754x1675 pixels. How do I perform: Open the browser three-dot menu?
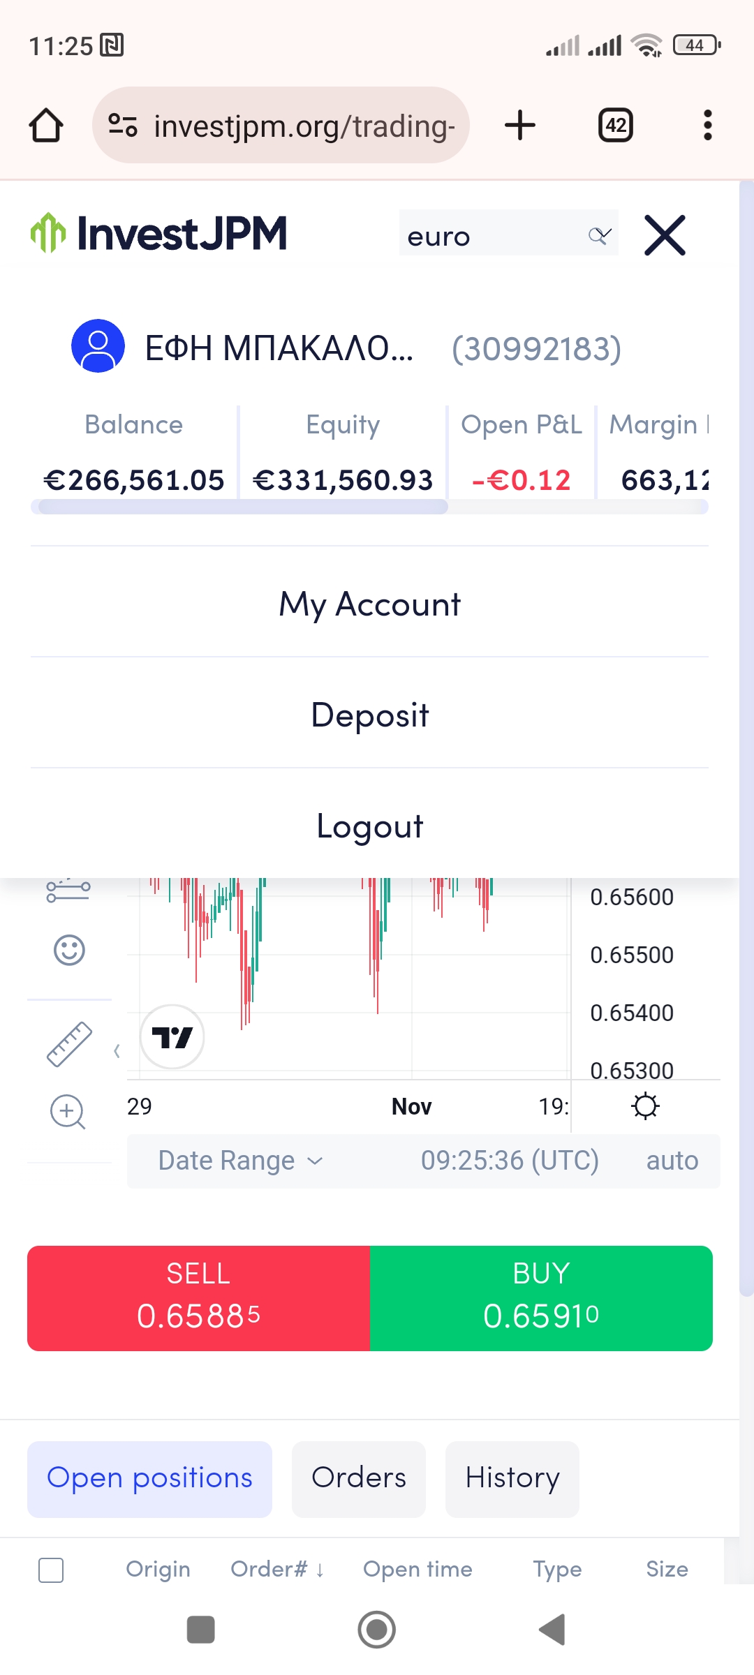point(707,126)
